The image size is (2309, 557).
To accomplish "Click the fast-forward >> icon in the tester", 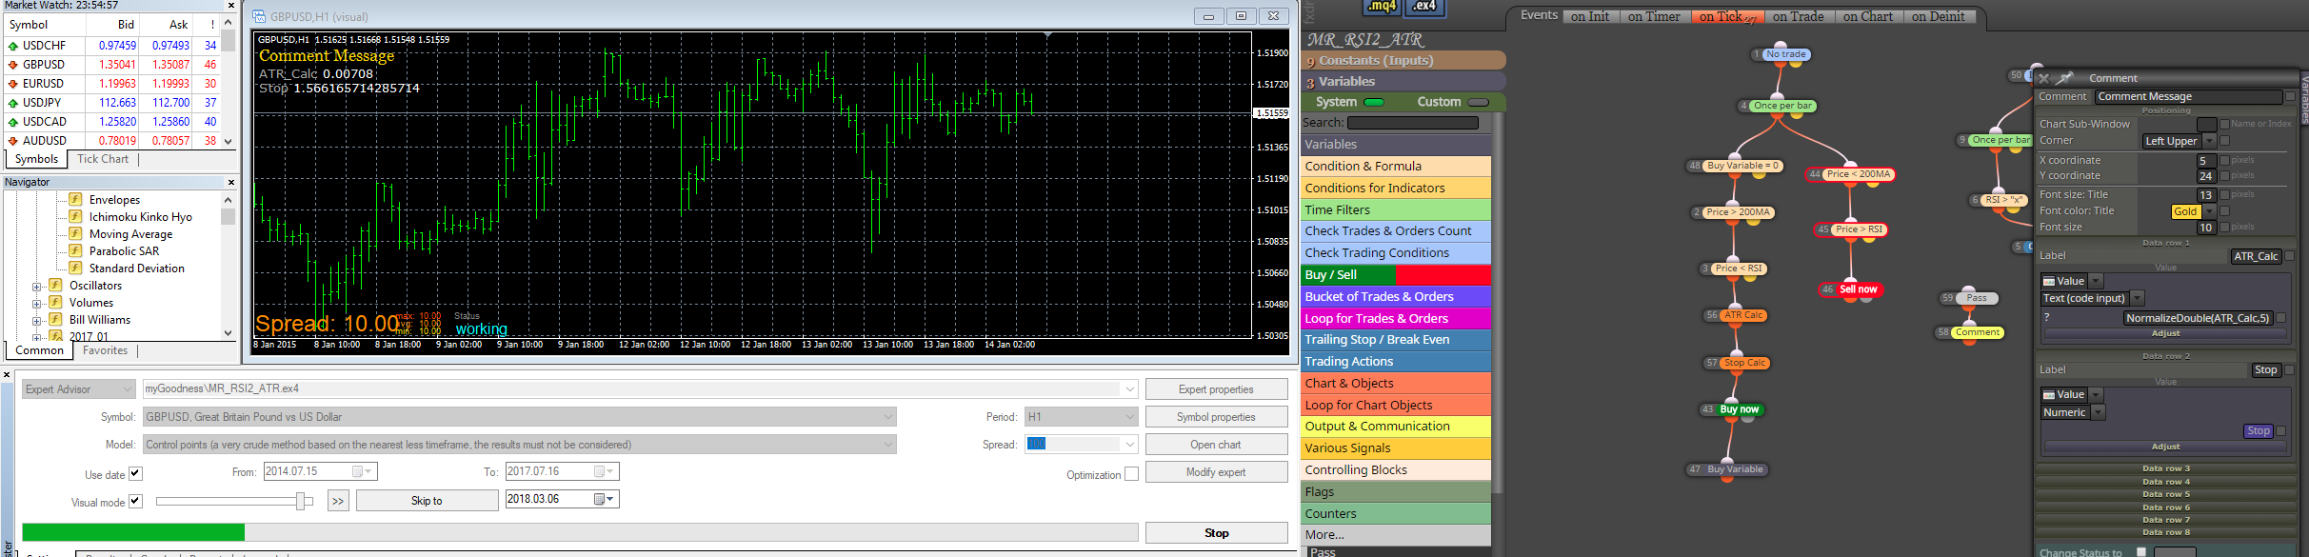I will coord(338,500).
